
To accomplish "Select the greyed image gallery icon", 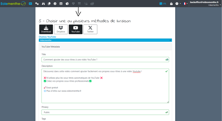I will 92,4.
